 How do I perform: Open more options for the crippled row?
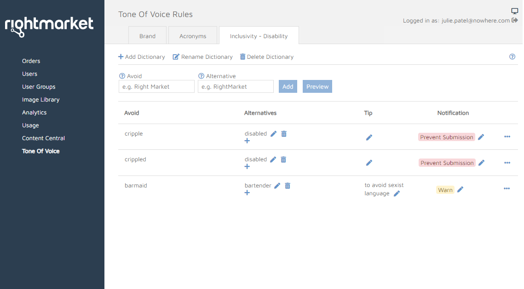tap(507, 163)
